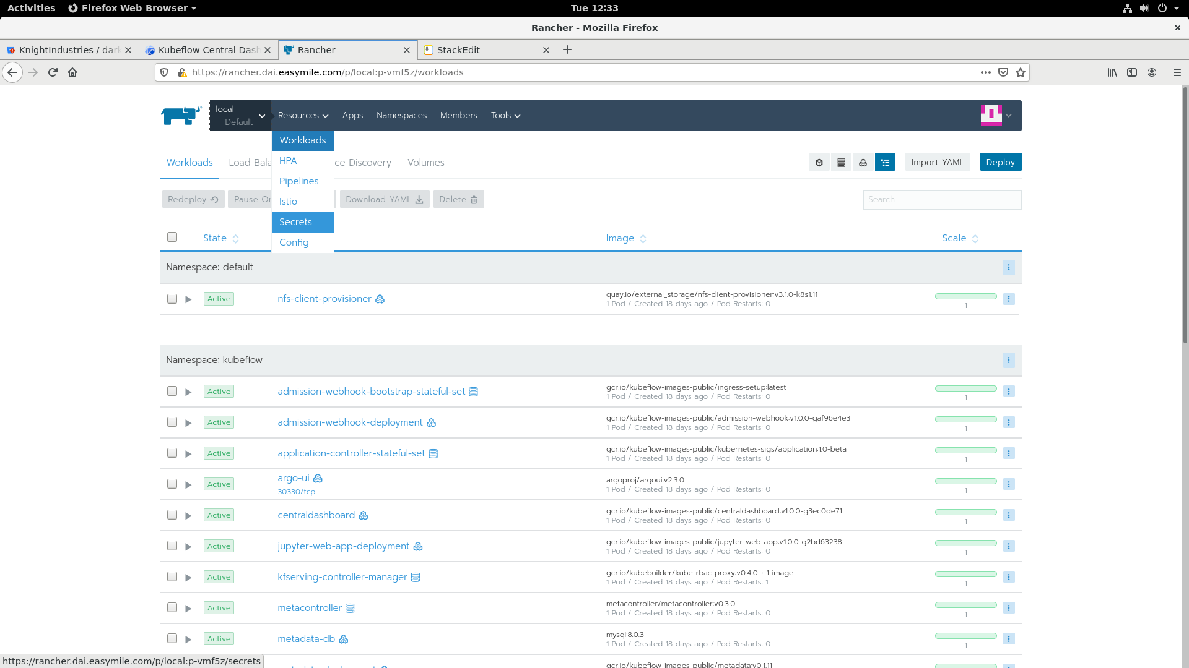The height and width of the screenshot is (668, 1189).
Task: Open the jupyter-web-app-deployment link
Action: coord(343,546)
